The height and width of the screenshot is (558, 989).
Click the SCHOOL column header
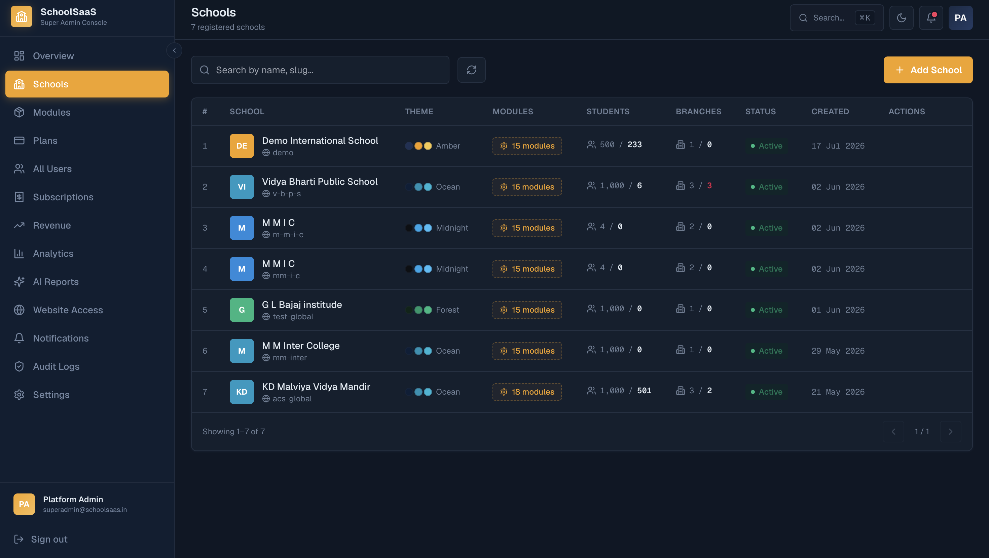(x=247, y=112)
